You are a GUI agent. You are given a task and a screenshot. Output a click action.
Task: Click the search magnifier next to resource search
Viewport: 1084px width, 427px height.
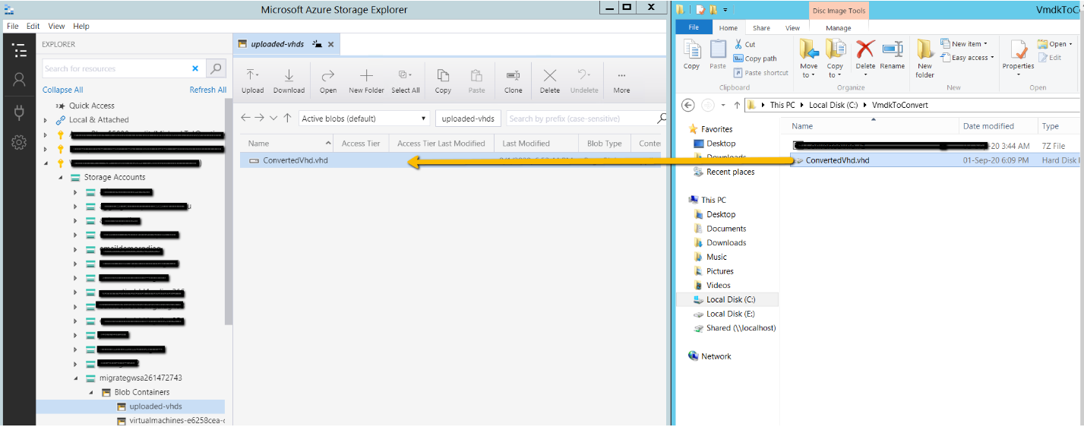point(216,68)
